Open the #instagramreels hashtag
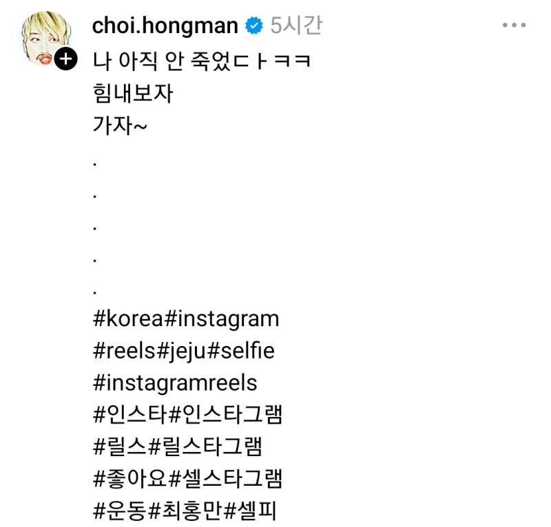The width and height of the screenshot is (551, 527). pos(175,383)
